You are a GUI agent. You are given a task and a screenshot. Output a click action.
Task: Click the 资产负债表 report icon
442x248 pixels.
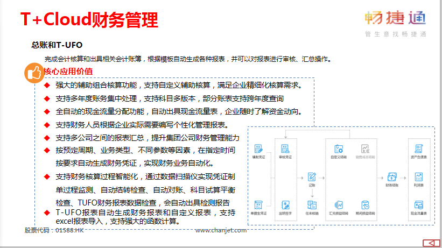pos(419,149)
